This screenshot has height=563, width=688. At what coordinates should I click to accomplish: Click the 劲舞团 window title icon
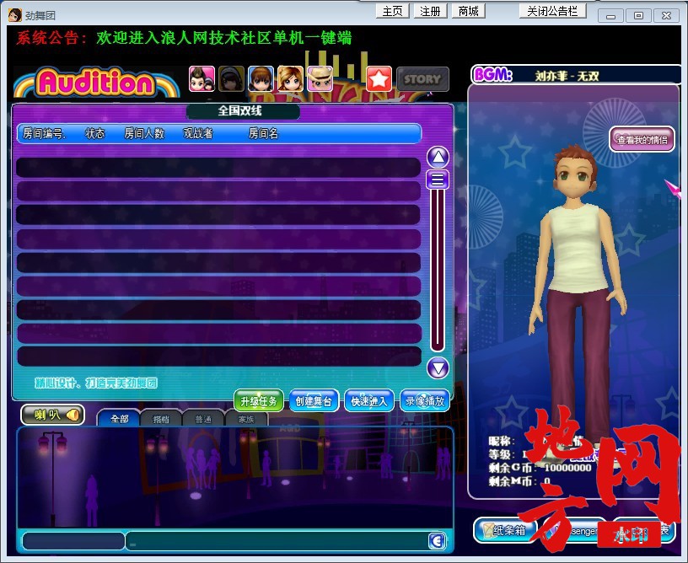(x=14, y=15)
